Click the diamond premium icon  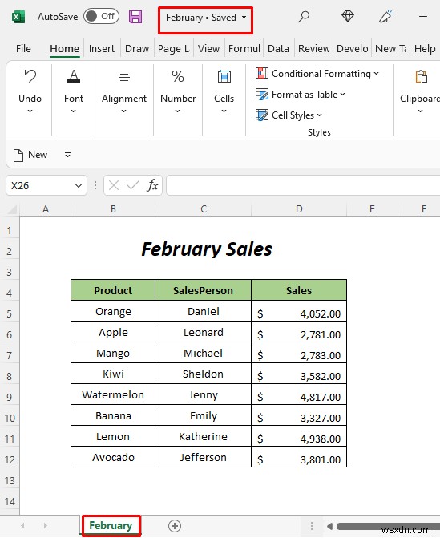(347, 17)
